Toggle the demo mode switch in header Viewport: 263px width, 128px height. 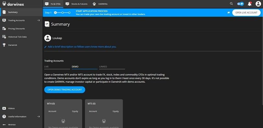[x=241, y=4]
